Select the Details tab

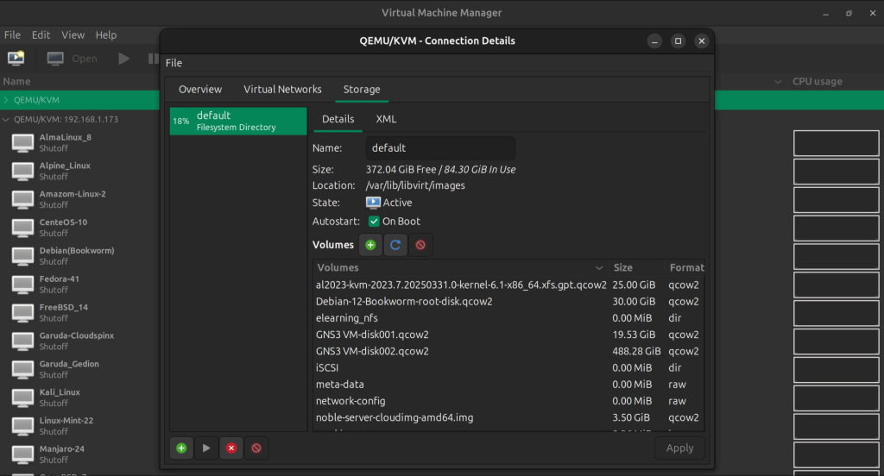tap(338, 119)
